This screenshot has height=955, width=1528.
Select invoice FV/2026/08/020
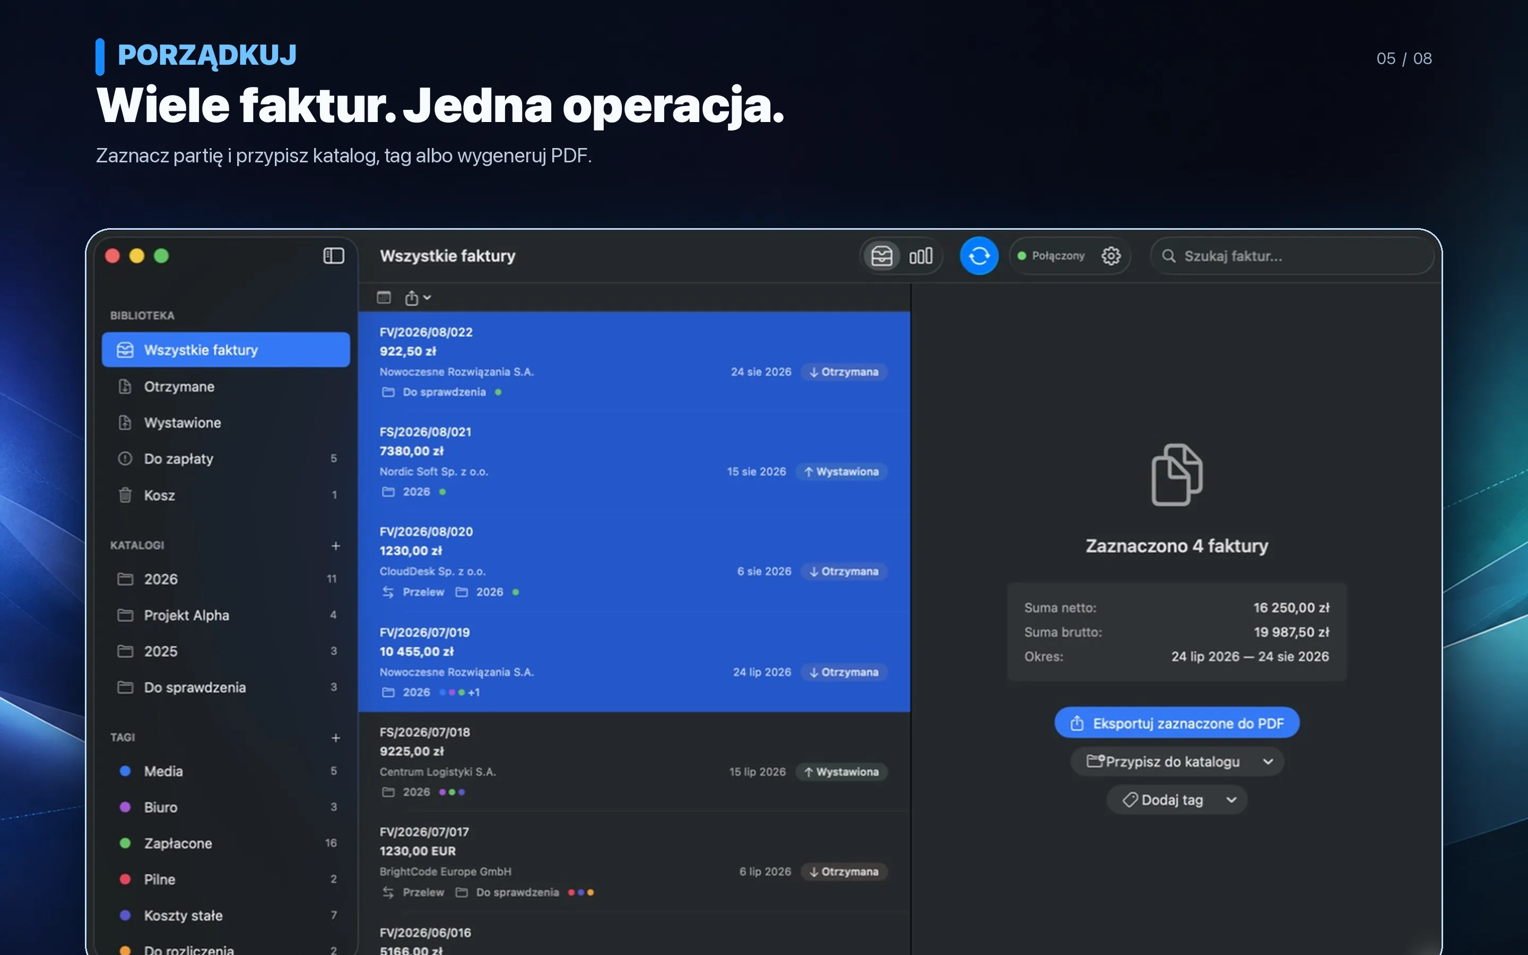pyautogui.click(x=634, y=561)
